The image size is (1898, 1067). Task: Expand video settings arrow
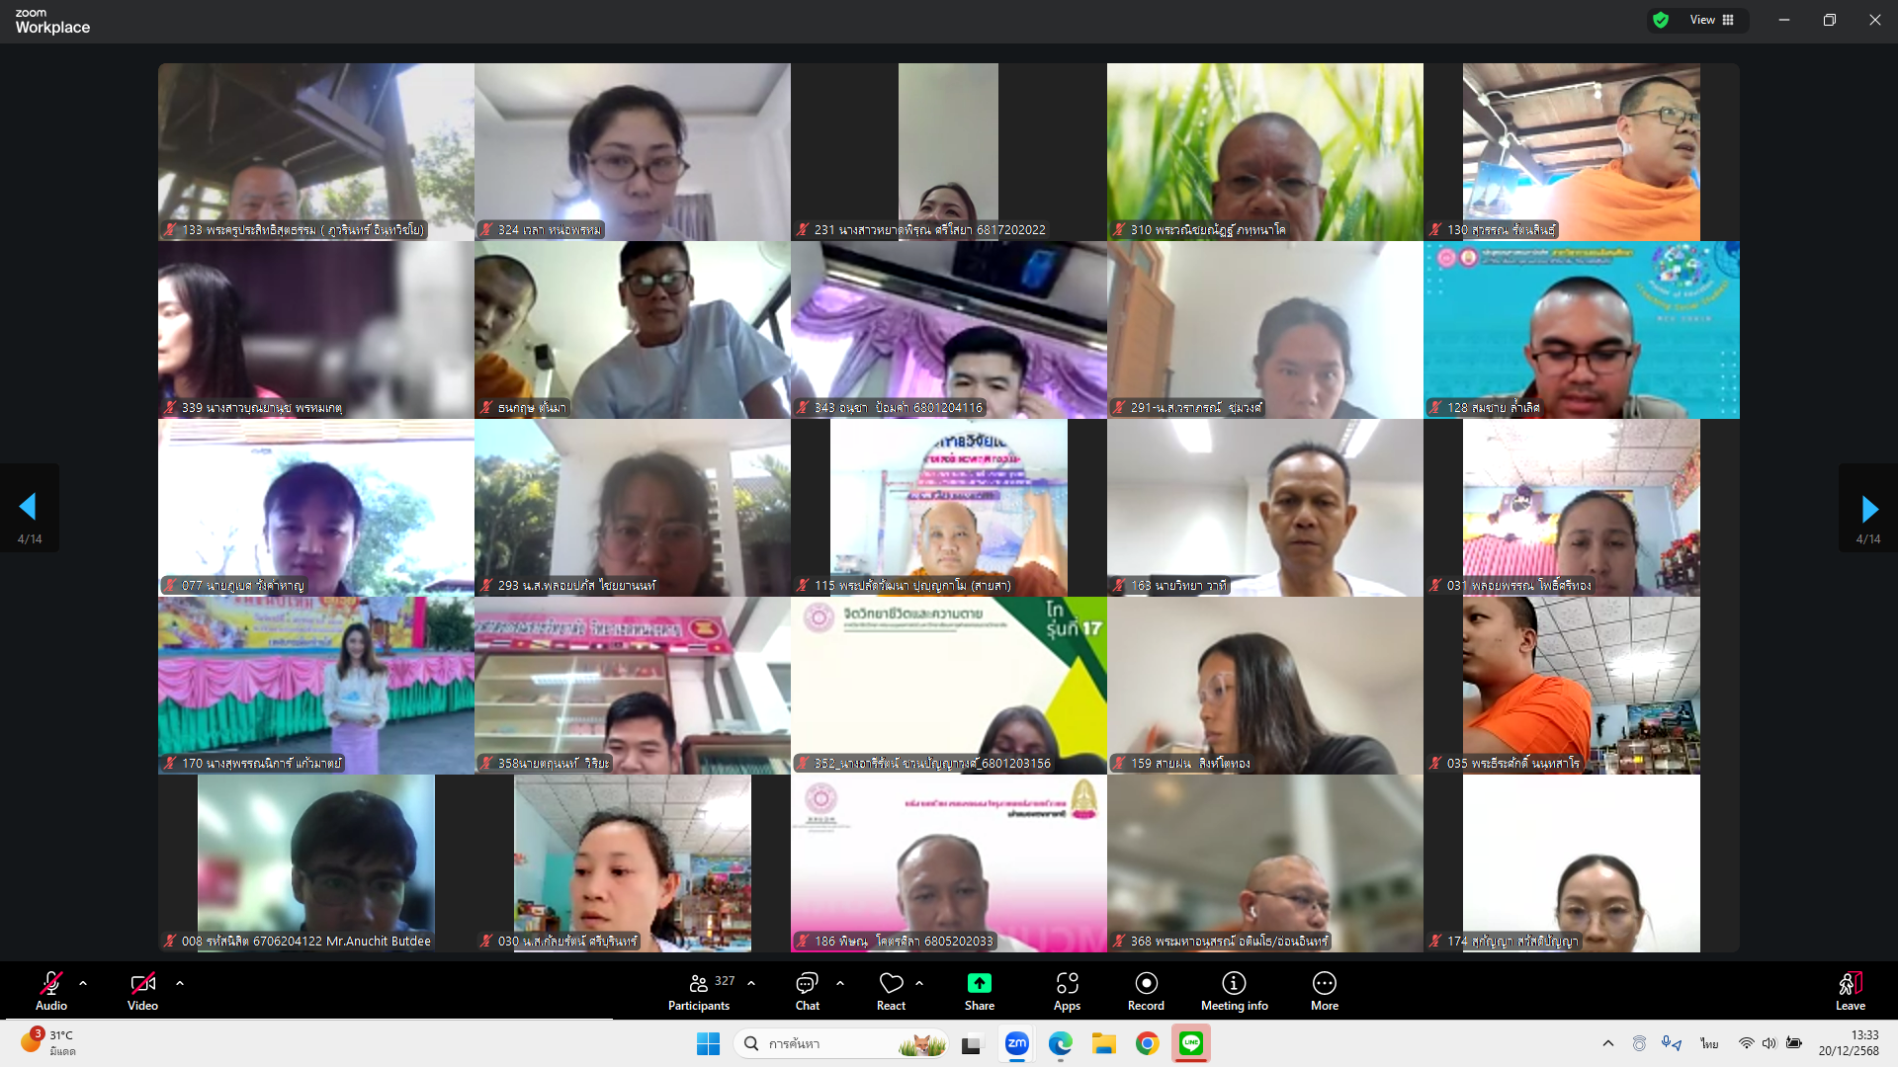tap(180, 983)
